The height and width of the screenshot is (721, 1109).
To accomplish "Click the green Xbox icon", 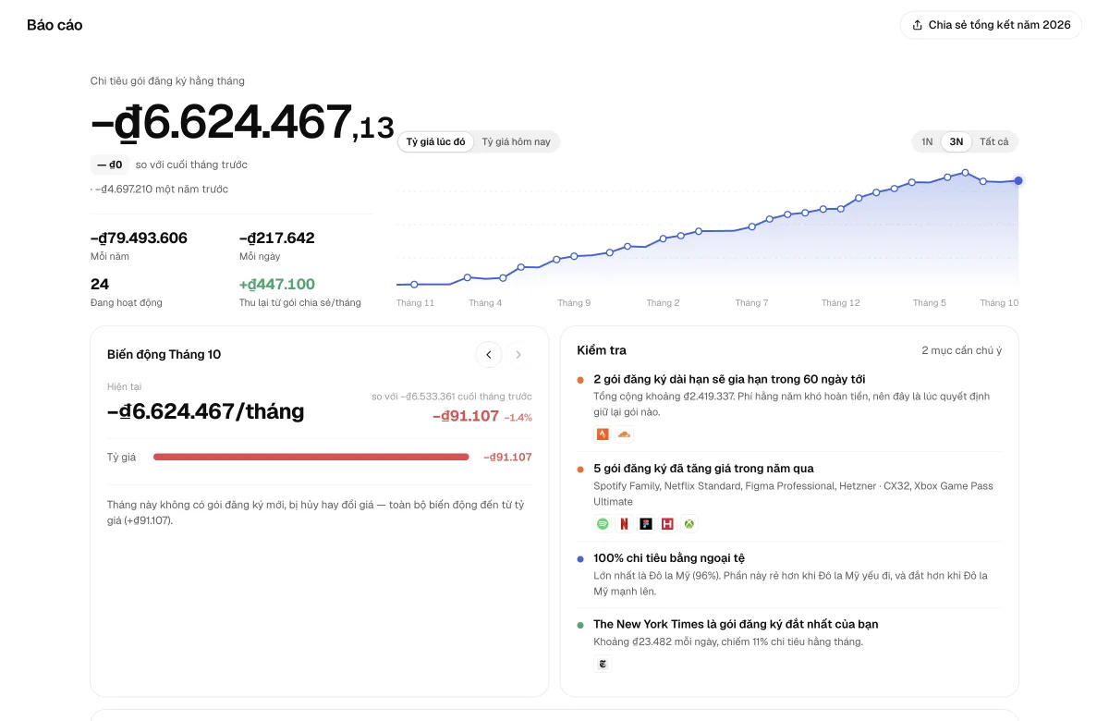I will (x=689, y=524).
